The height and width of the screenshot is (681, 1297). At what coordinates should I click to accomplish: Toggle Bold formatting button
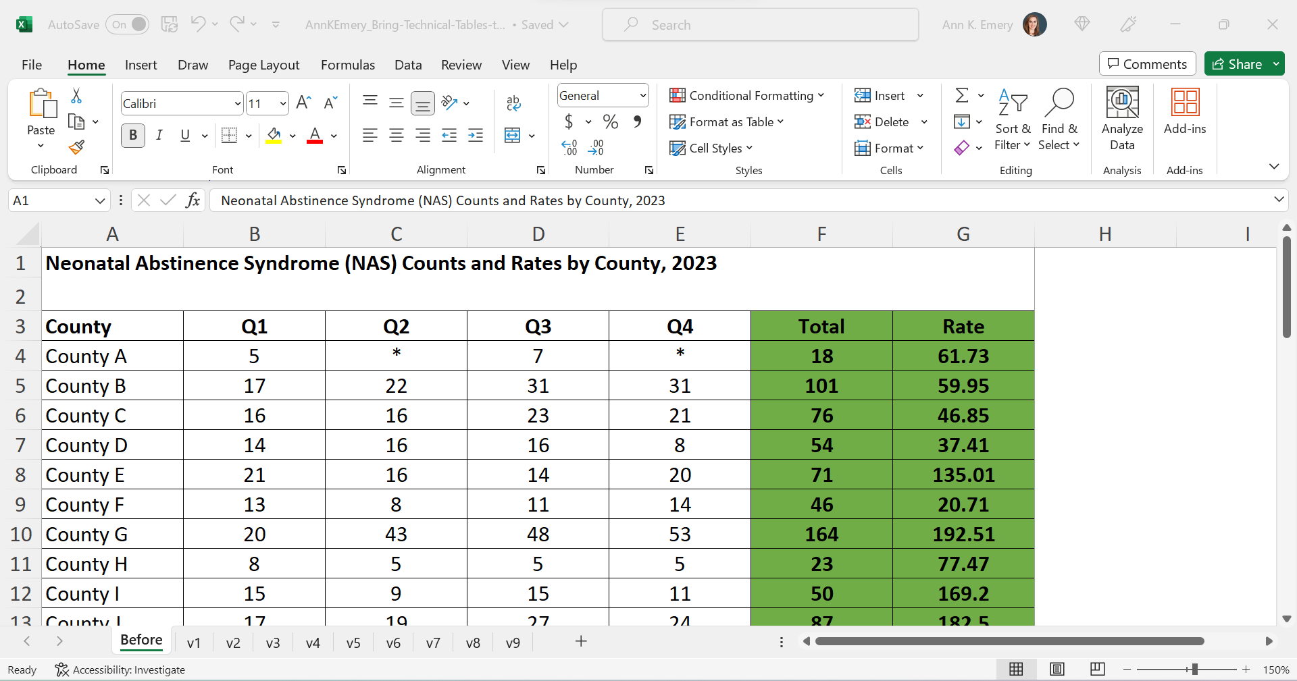[x=133, y=136]
